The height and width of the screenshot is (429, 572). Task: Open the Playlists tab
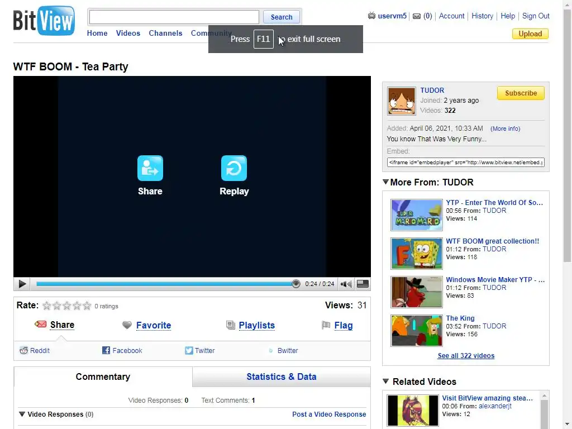257,325
